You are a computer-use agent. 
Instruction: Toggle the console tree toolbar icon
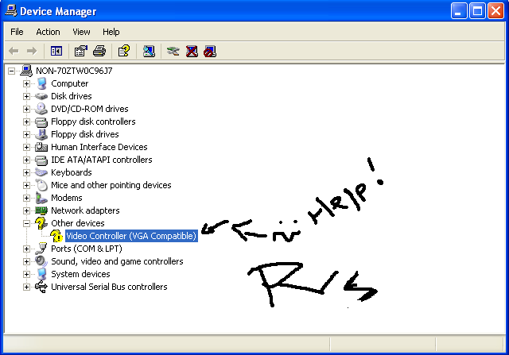coord(56,51)
